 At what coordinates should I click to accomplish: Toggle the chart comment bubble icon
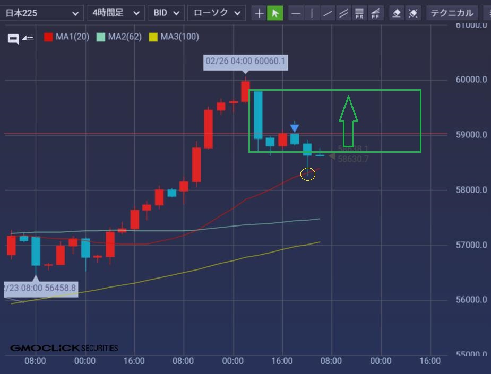(13, 38)
